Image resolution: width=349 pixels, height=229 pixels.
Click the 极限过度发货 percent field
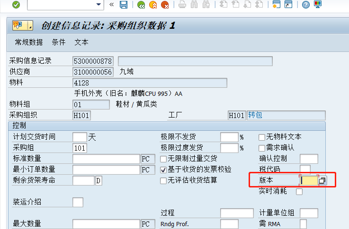(x=229, y=148)
